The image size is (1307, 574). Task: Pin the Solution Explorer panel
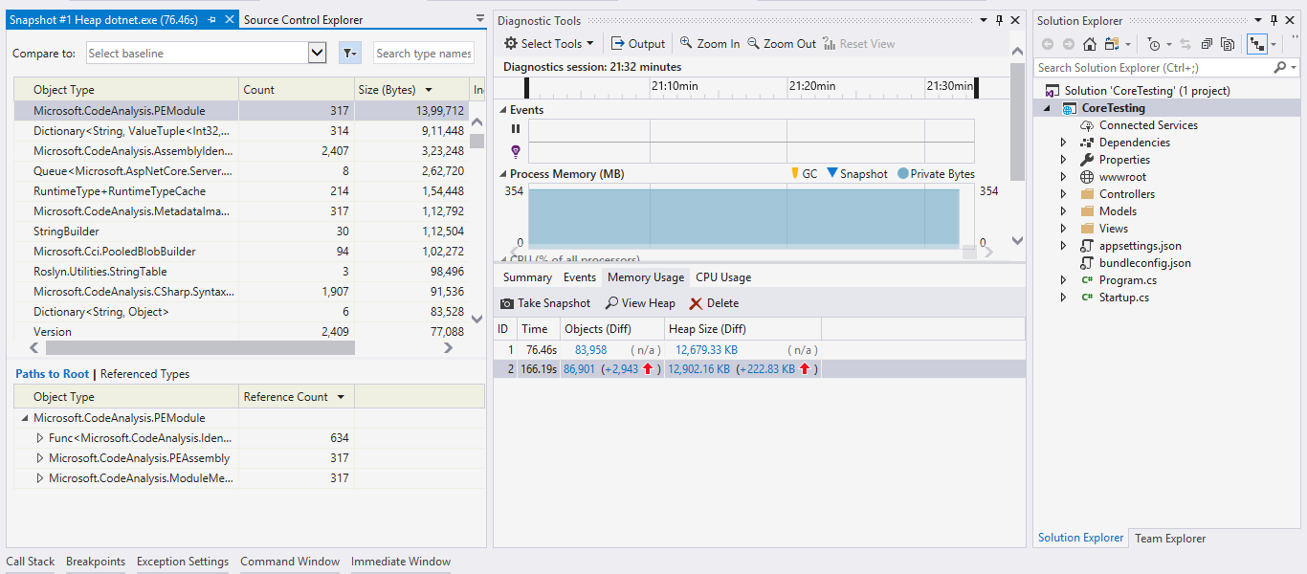[1274, 20]
